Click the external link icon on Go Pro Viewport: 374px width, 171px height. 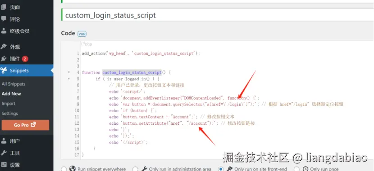(33, 124)
